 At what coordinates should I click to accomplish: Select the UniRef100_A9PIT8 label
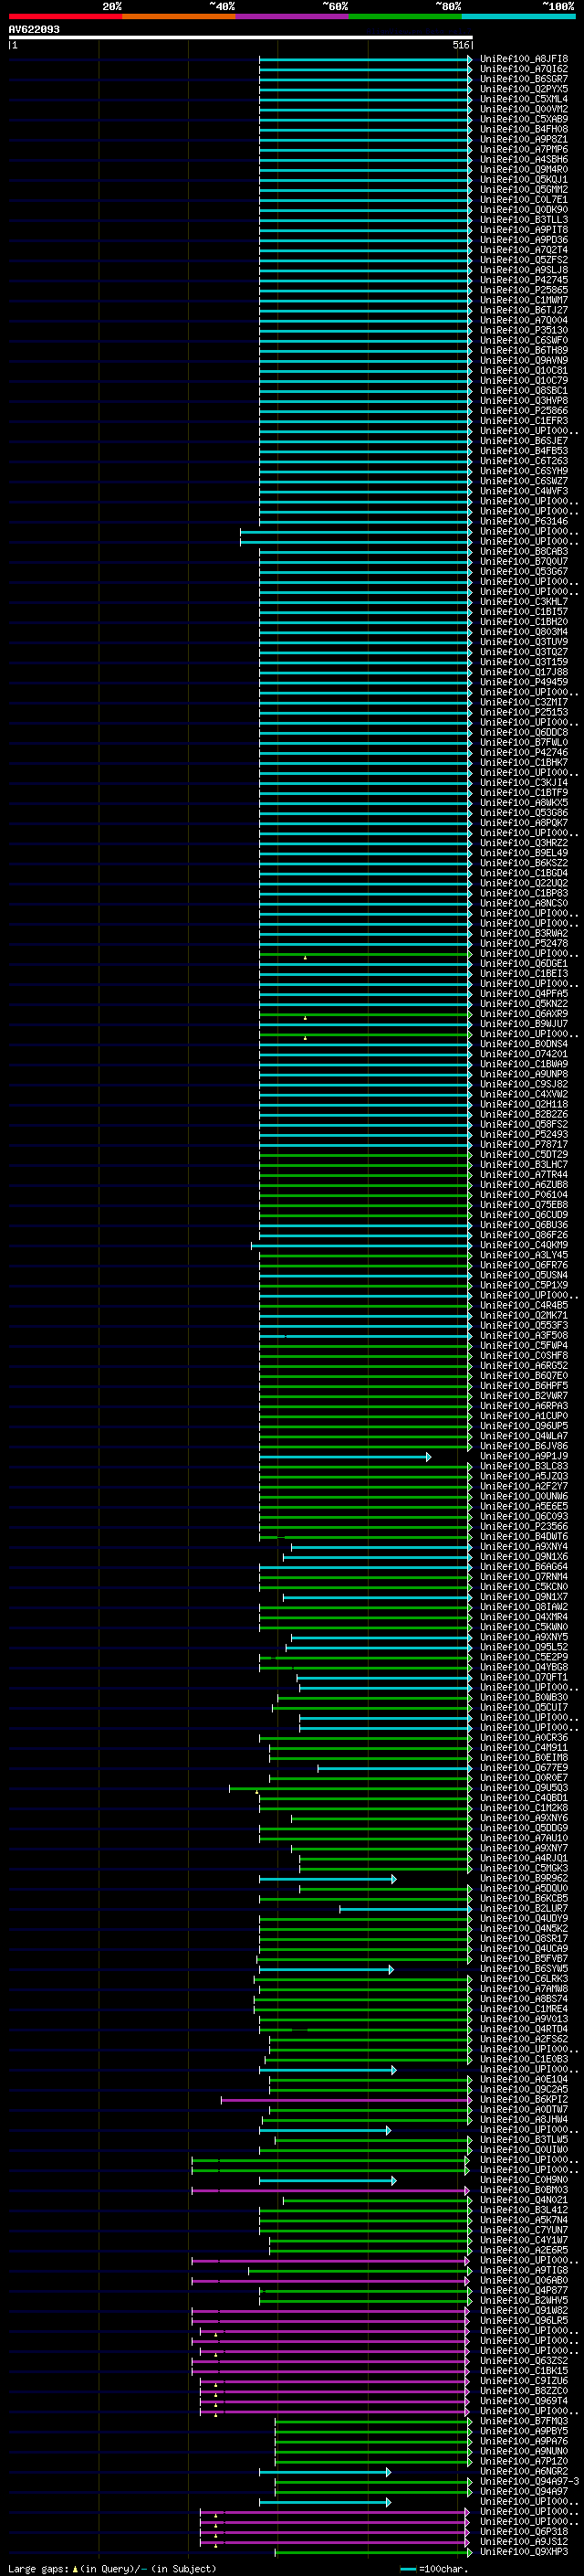pyautogui.click(x=524, y=230)
